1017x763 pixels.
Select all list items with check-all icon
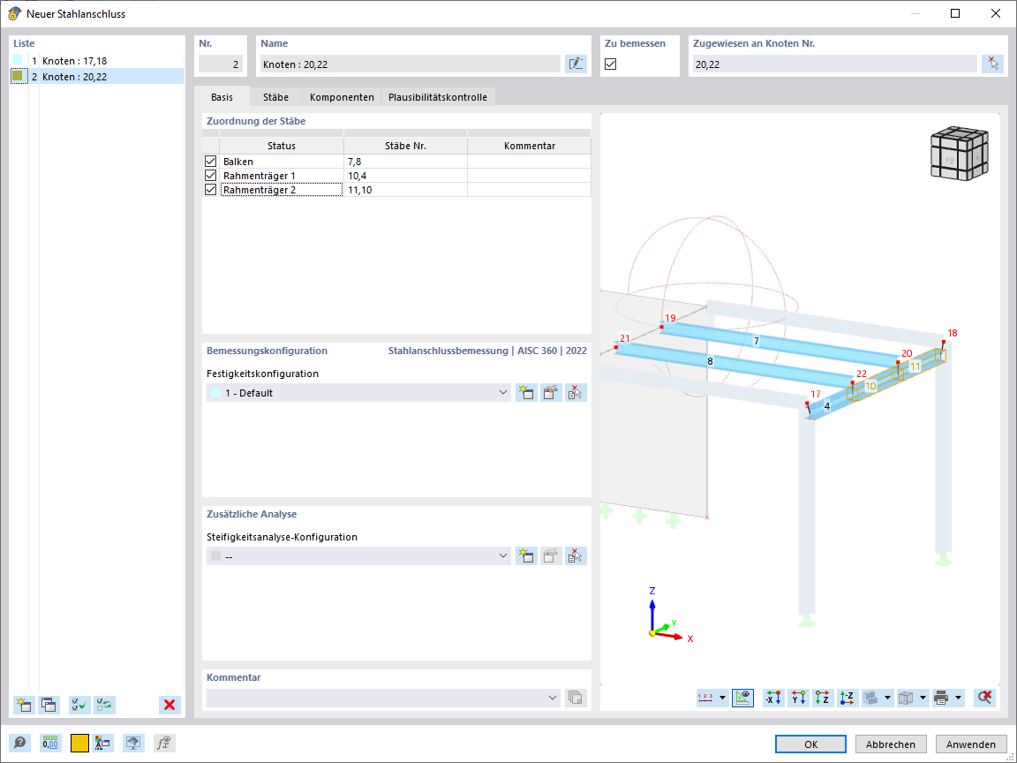pos(79,705)
